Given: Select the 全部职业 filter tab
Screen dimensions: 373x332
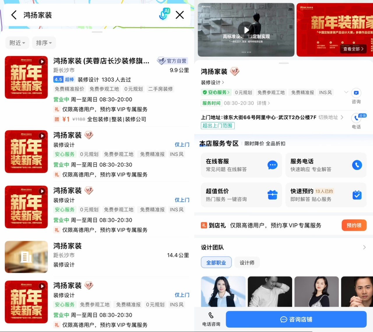Looking at the screenshot, I should (216, 263).
